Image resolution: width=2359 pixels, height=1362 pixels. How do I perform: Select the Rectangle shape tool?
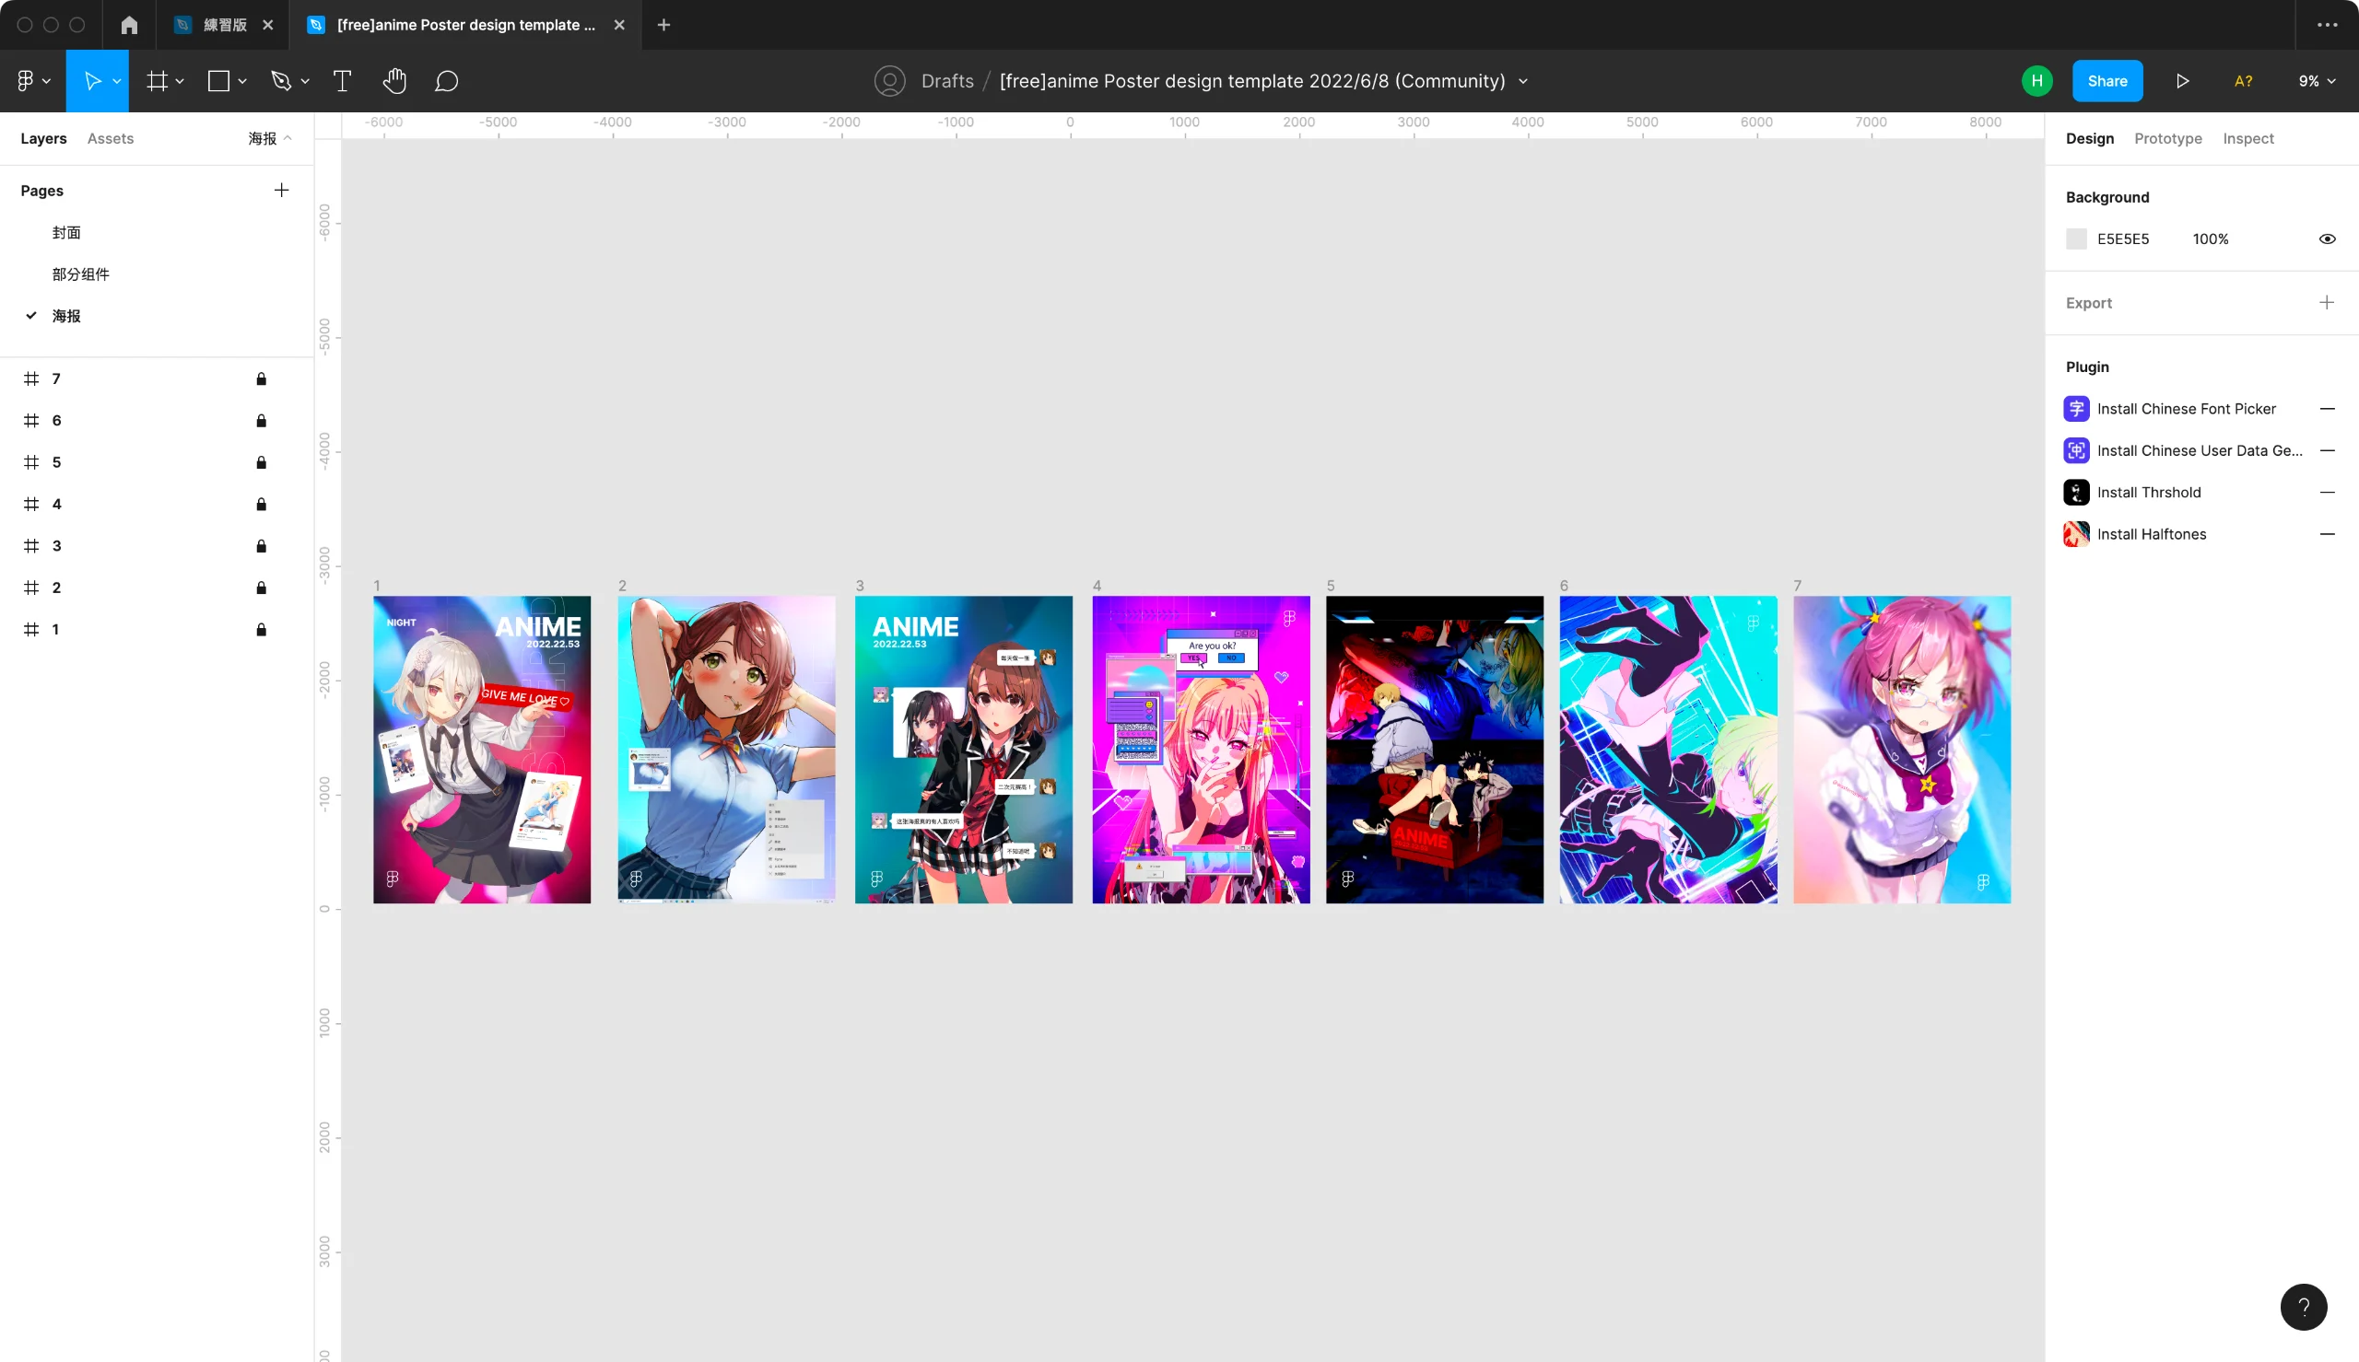point(218,81)
